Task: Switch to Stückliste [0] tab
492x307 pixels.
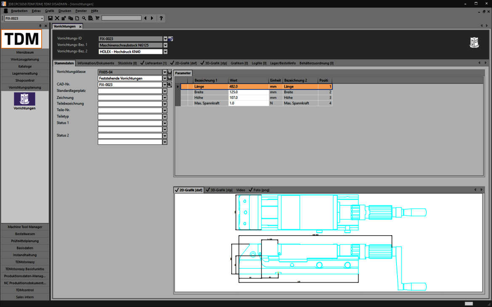Action: (127, 63)
